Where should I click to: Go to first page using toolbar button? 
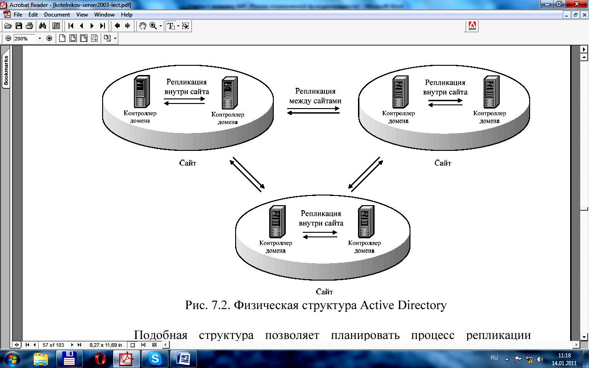coord(71,26)
